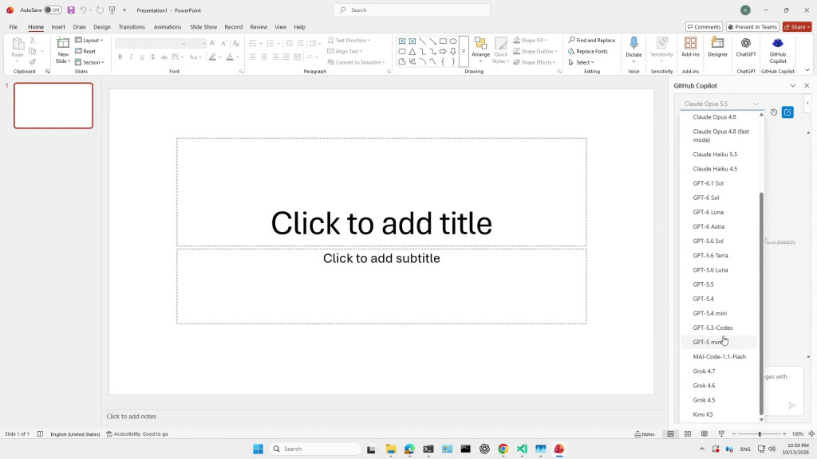
Task: Open the Add-ins store icon
Action: [x=690, y=47]
